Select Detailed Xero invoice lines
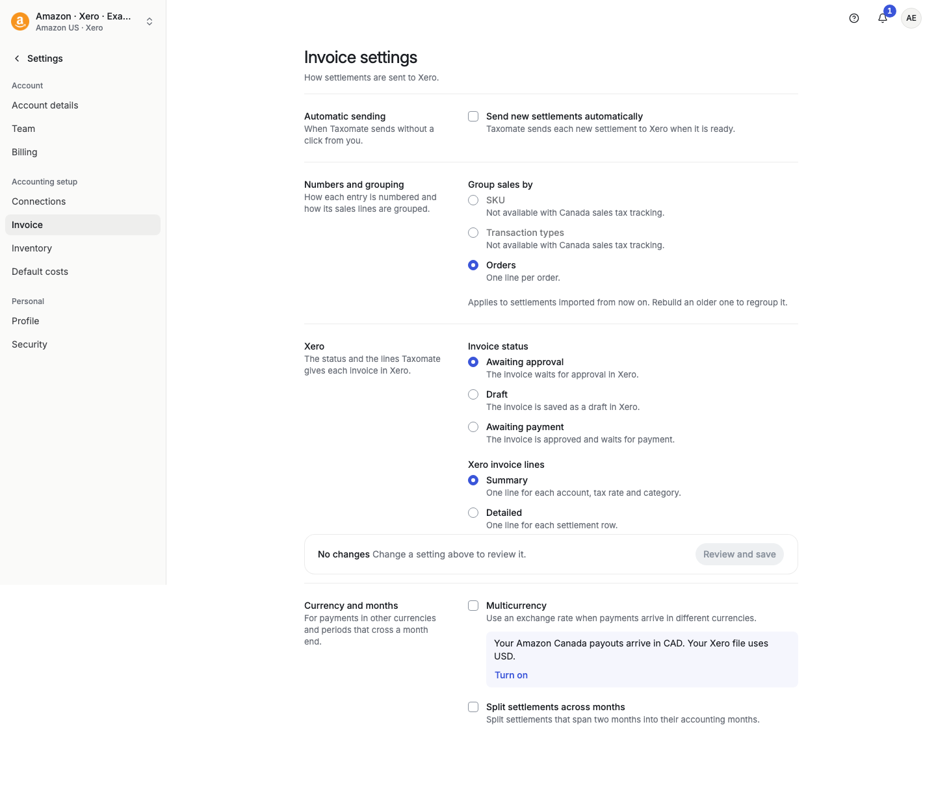Viewport: 936px width, 794px height. (473, 513)
